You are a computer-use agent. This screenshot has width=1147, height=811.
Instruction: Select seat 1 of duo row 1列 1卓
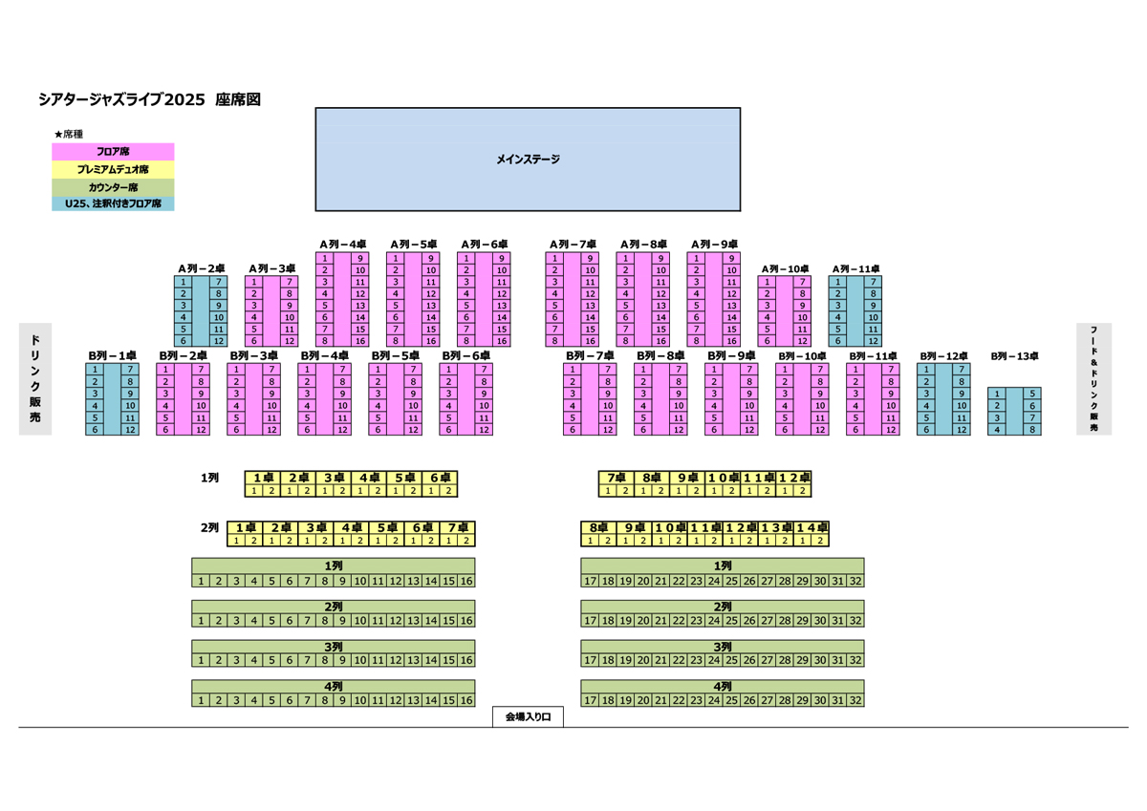(254, 491)
